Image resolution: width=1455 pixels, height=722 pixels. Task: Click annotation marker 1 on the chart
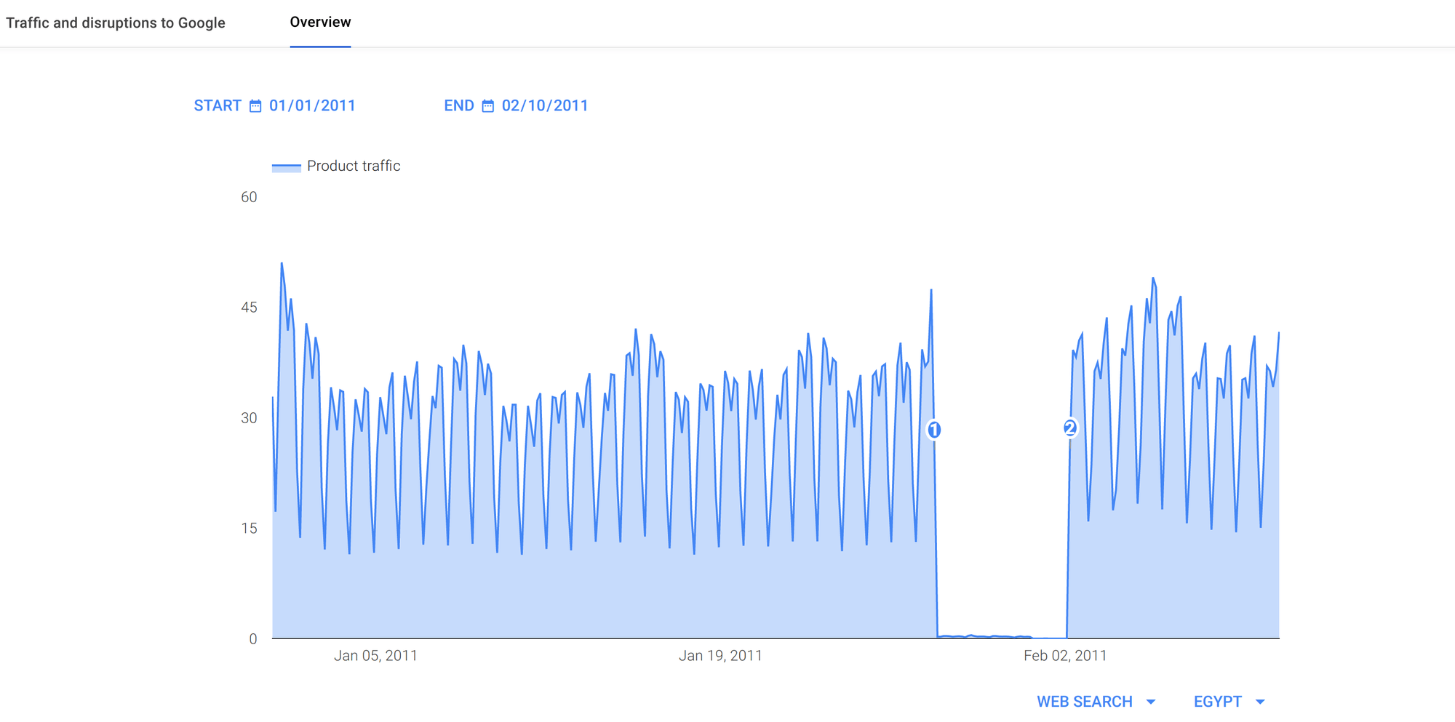(x=935, y=430)
